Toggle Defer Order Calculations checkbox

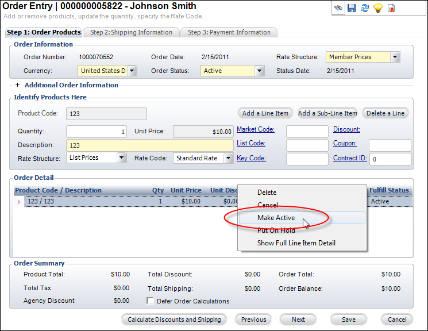151,301
